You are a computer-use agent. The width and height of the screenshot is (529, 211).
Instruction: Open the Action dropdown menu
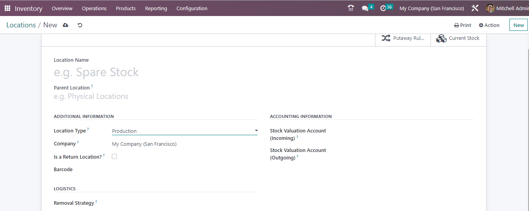[x=489, y=25]
